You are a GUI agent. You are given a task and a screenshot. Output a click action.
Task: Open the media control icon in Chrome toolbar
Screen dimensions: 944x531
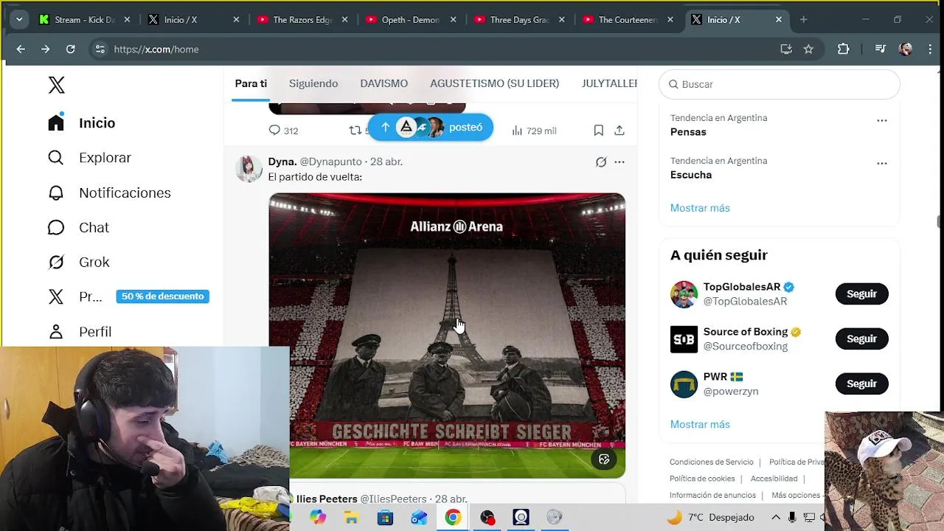pos(881,49)
